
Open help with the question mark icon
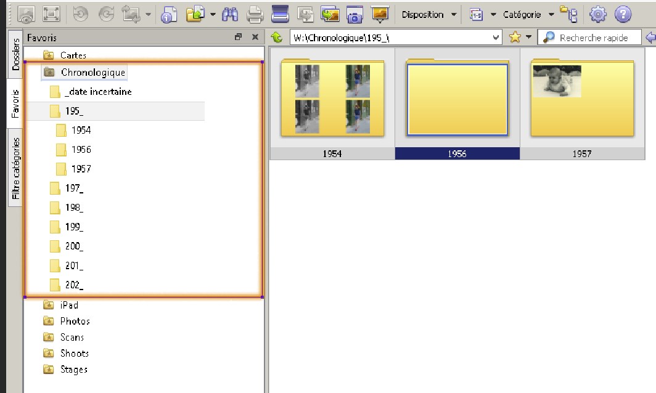pyautogui.click(x=623, y=14)
